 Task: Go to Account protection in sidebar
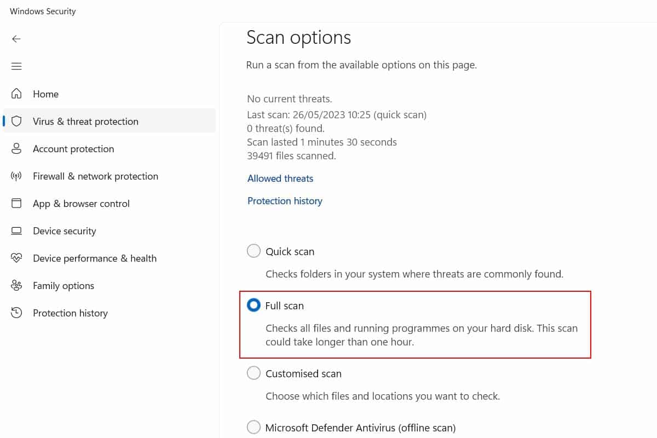click(73, 149)
